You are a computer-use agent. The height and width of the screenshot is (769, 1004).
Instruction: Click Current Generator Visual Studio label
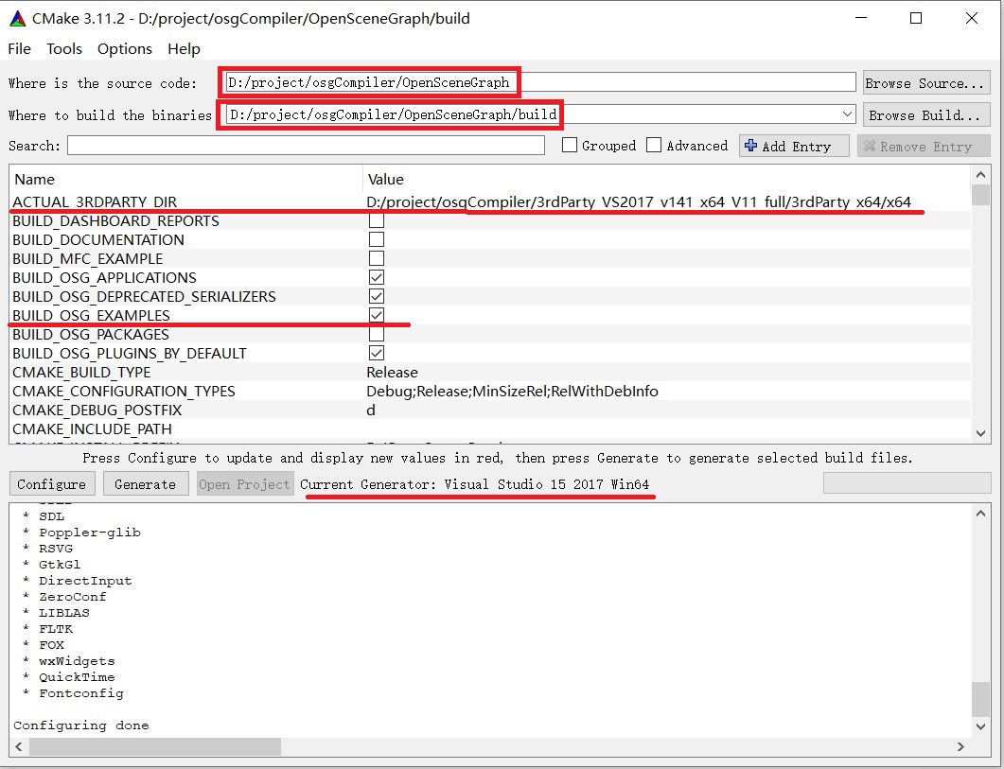[x=474, y=484]
